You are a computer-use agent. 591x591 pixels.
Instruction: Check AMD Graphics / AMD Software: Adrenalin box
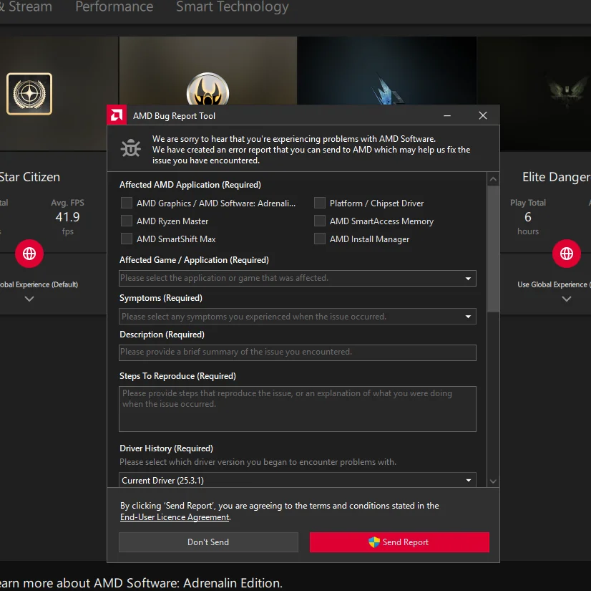(x=127, y=203)
